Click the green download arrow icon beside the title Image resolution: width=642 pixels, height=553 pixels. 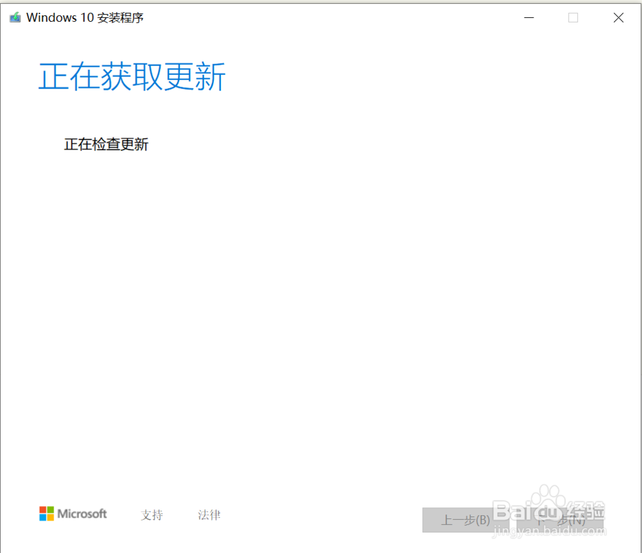(x=14, y=17)
